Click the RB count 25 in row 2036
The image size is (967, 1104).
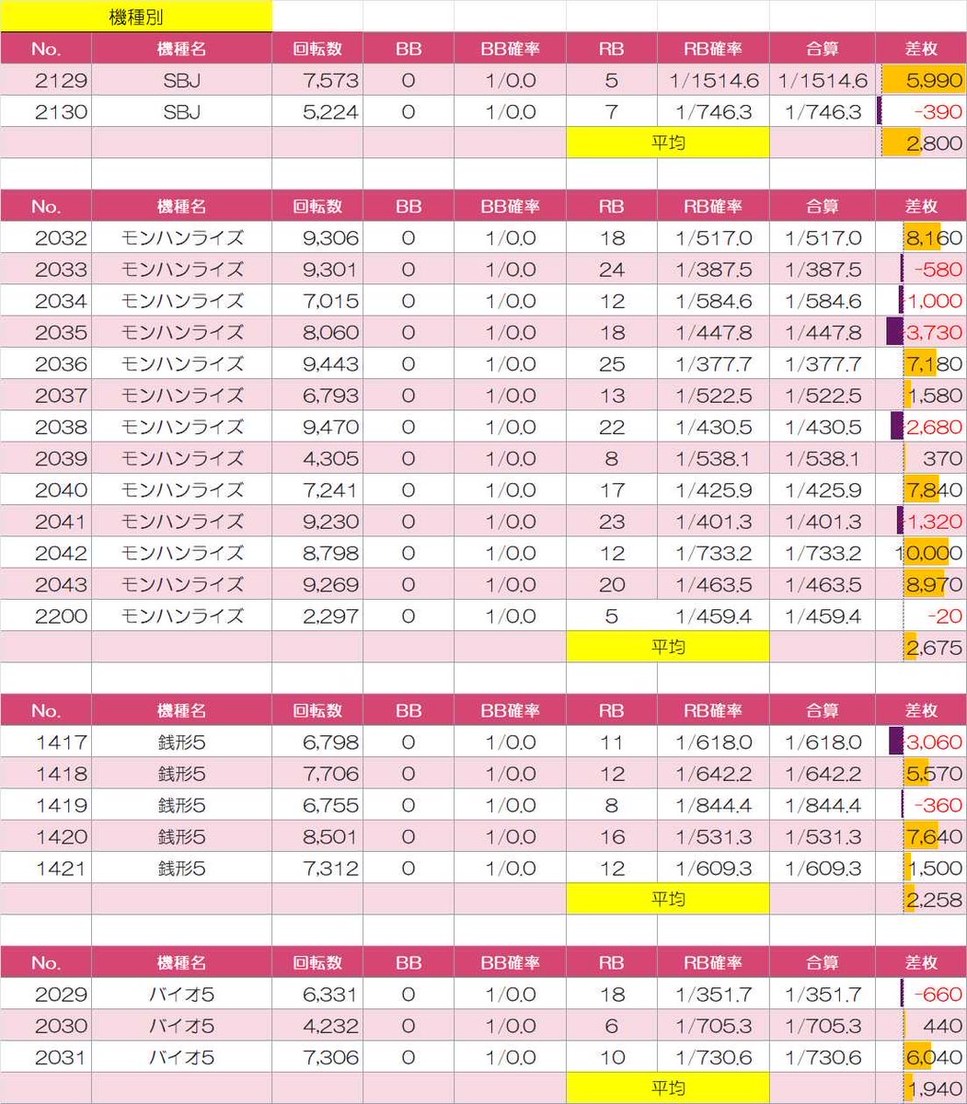coord(611,364)
